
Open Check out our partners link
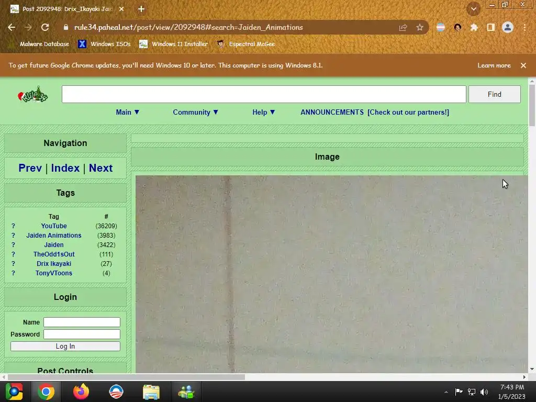coord(408,112)
